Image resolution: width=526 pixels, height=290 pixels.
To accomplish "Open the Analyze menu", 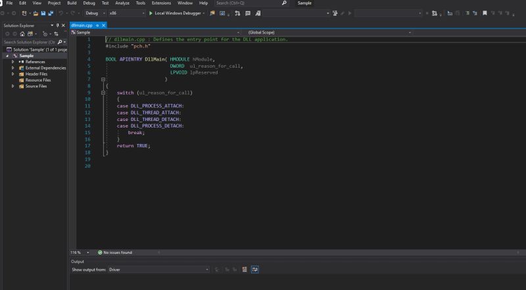I will (x=122, y=3).
